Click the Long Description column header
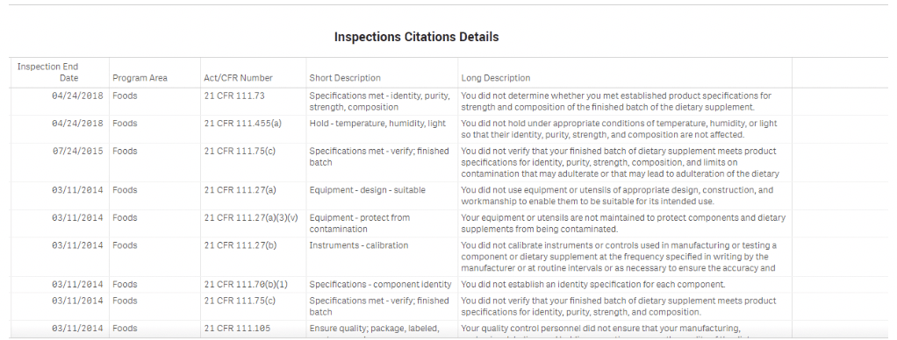This screenshot has height=340, width=897. coord(496,78)
